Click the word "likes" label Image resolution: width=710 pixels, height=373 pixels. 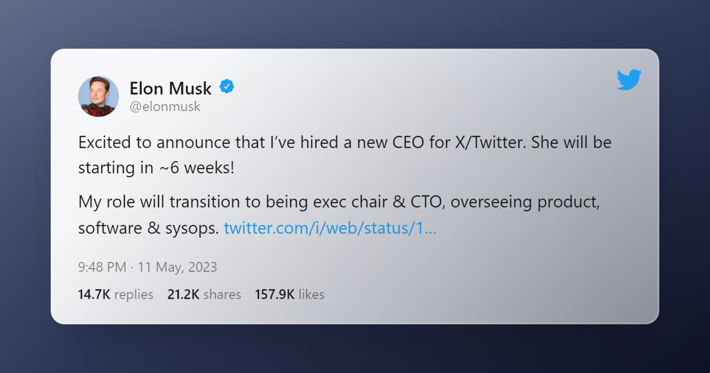pyautogui.click(x=311, y=295)
